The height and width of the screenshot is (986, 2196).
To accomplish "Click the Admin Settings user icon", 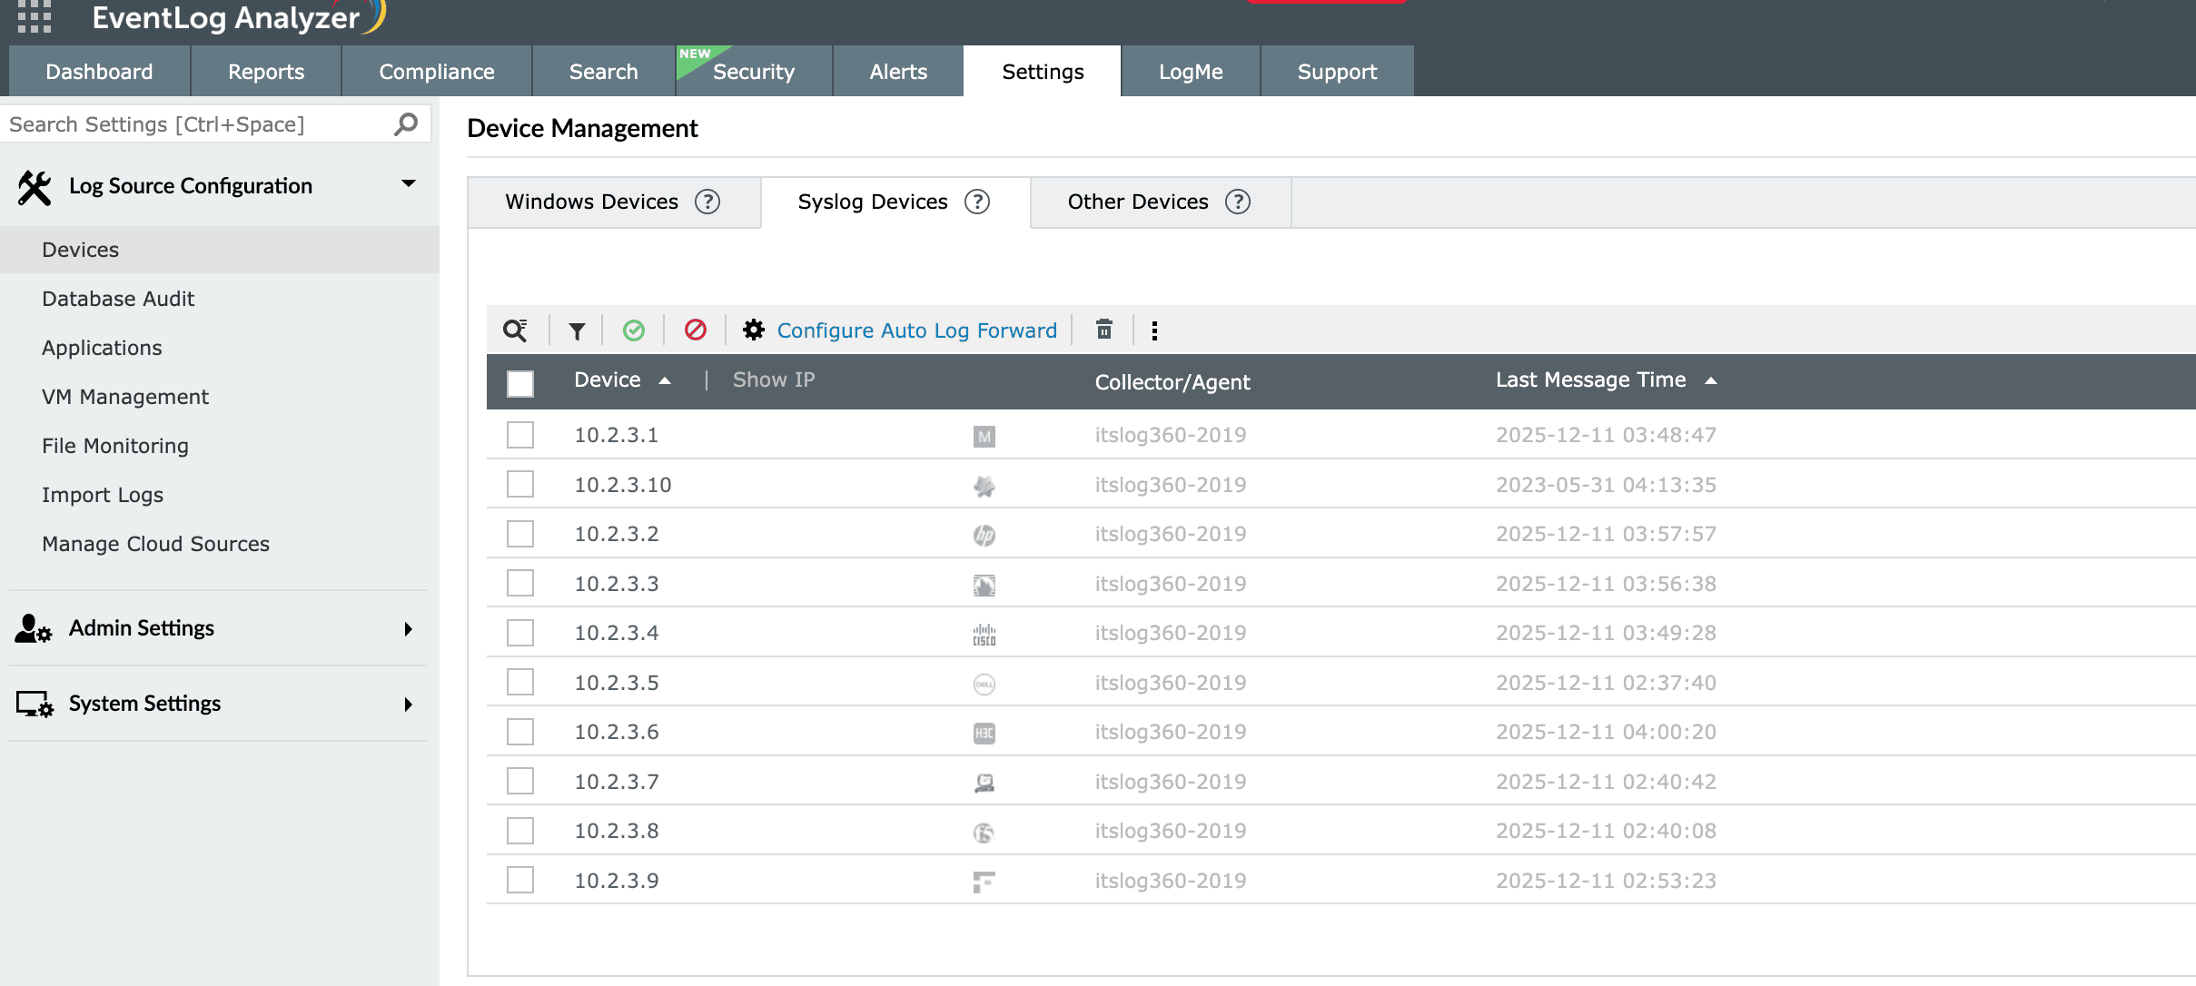I will point(34,628).
